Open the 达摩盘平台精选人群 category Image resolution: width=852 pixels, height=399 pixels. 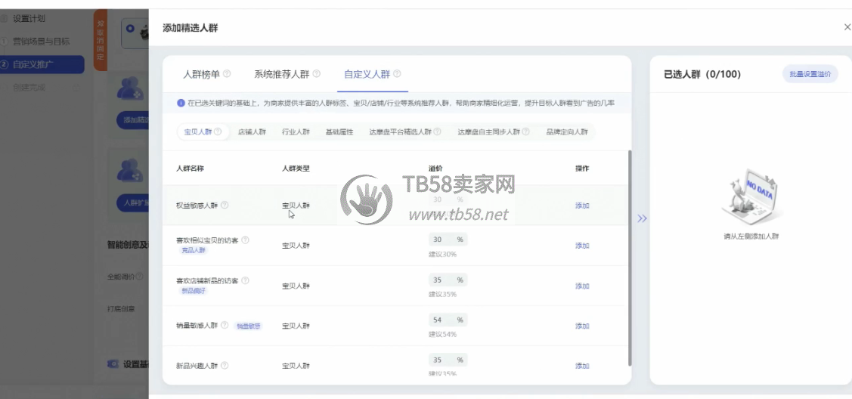pyautogui.click(x=400, y=131)
